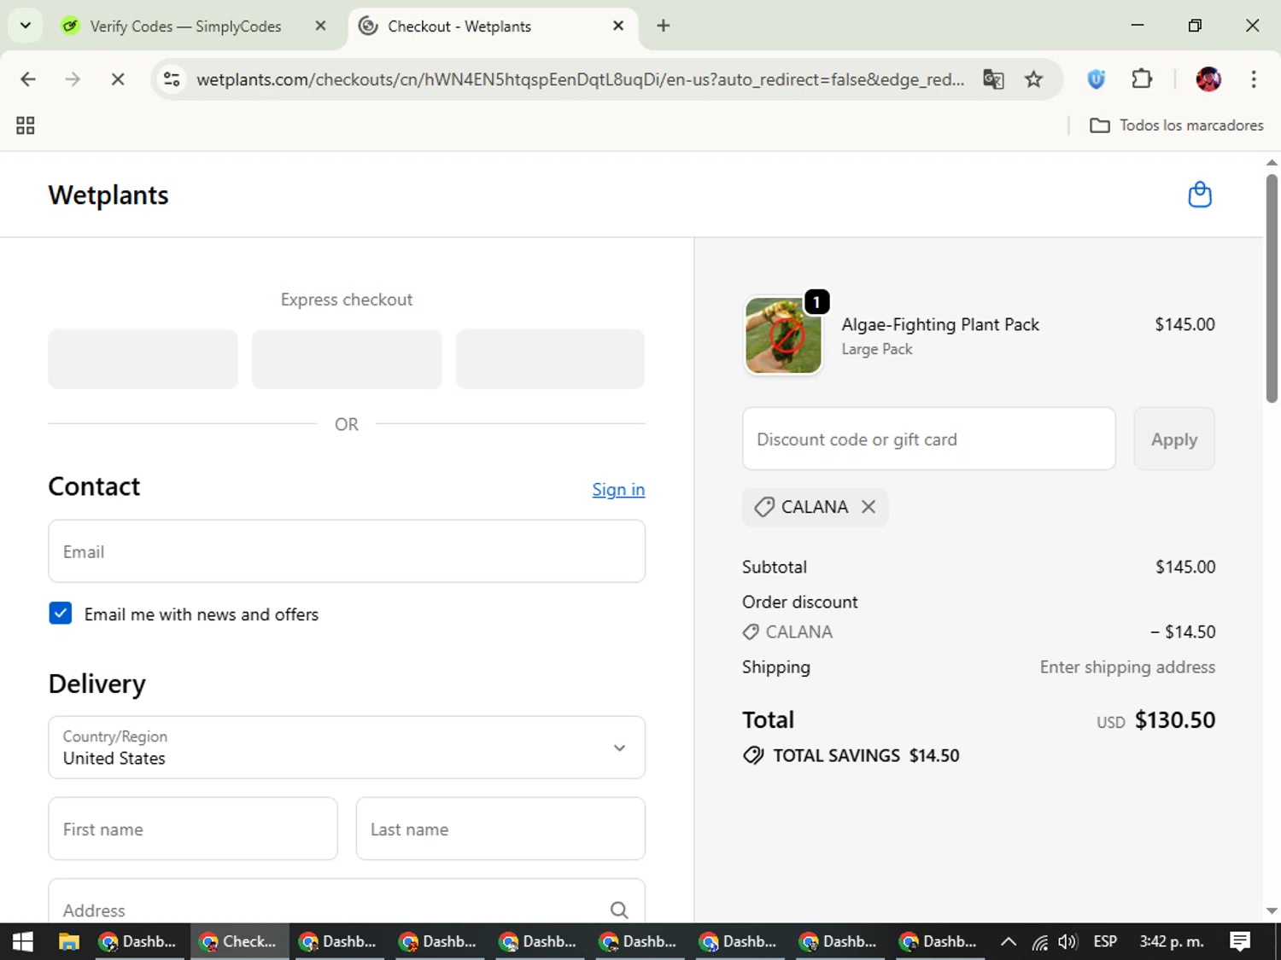1281x960 pixels.
Task: Click the browser forward arrow
Action: tap(73, 79)
